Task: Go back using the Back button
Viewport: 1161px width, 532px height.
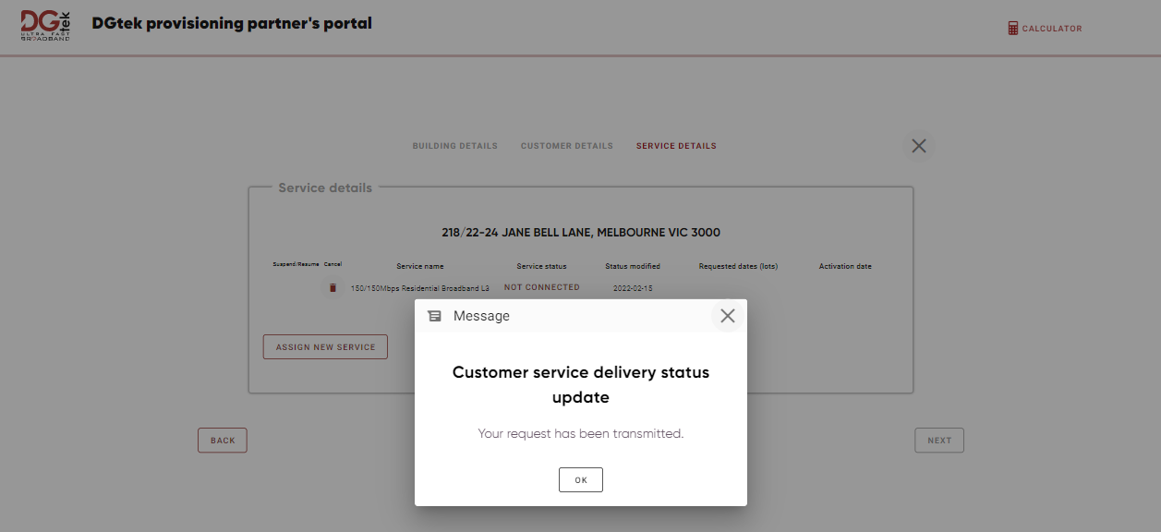Action: pyautogui.click(x=222, y=440)
